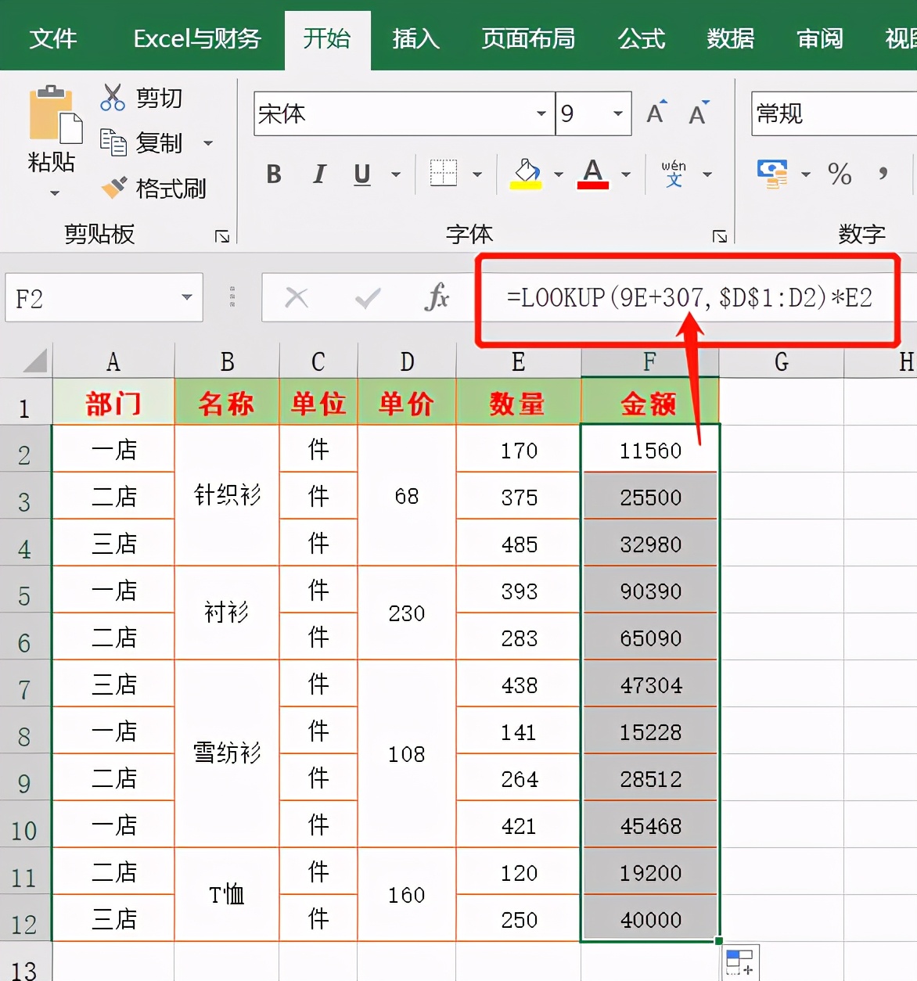Toggle Bold formatting
Viewport: 917px width, 981px height.
coord(273,174)
